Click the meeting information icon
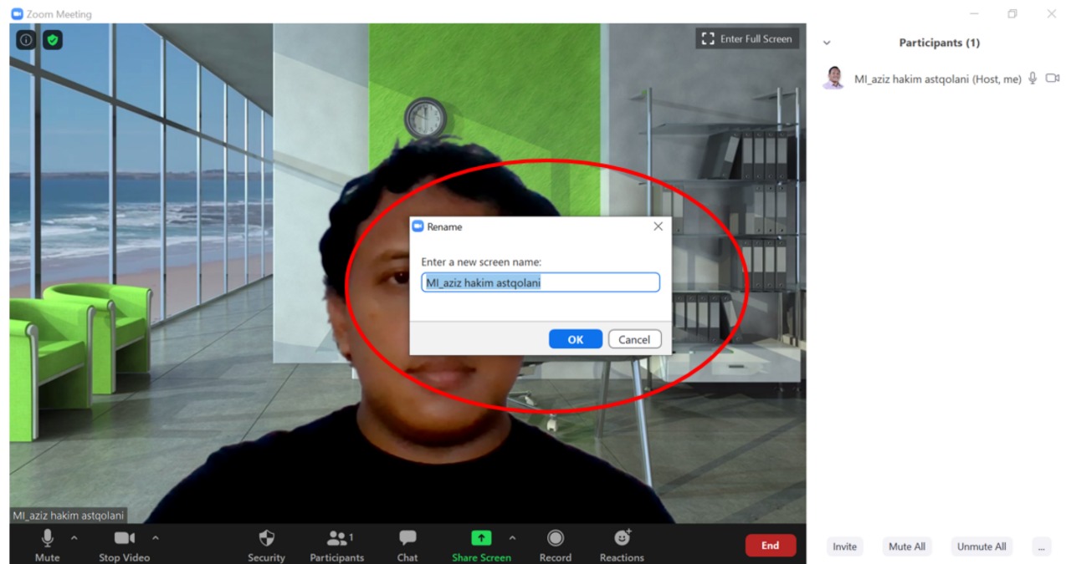Viewport: 1071px width, 564px height. (x=26, y=39)
